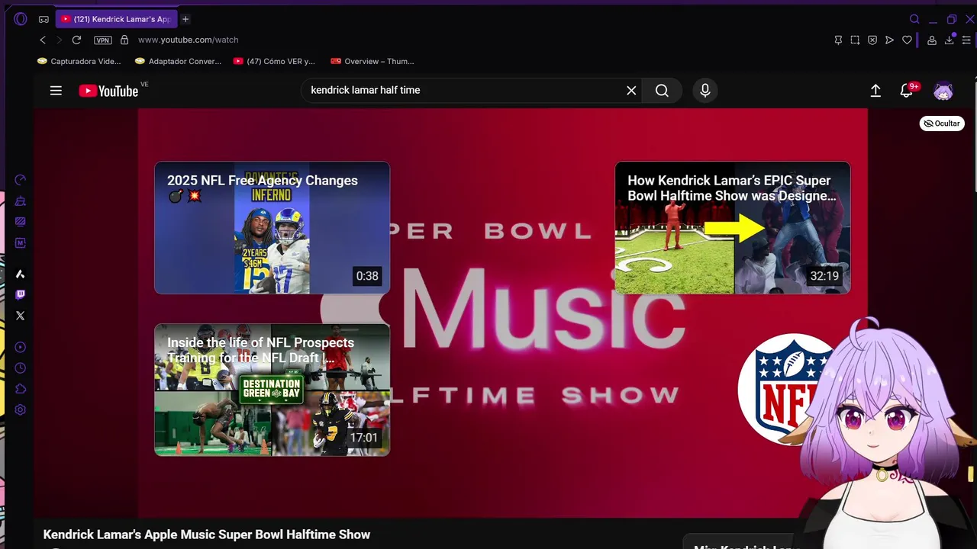977x549 pixels.
Task: Open X (Twitter) panel in sidebar
Action: point(21,315)
